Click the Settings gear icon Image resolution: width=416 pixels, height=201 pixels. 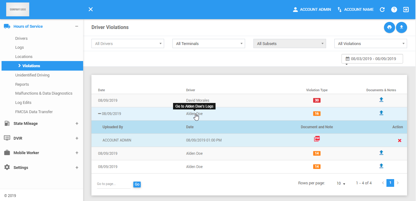coord(7,167)
